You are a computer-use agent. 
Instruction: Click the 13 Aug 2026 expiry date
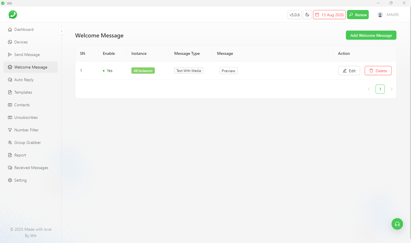[329, 15]
